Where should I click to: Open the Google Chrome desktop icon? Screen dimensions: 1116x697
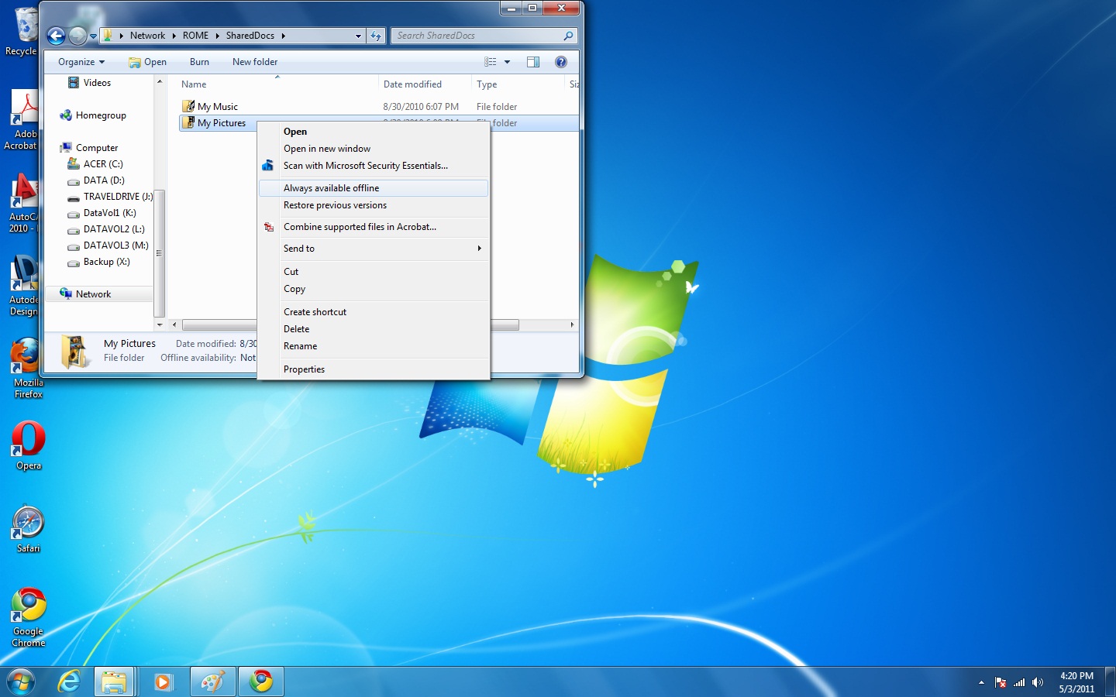tap(29, 617)
